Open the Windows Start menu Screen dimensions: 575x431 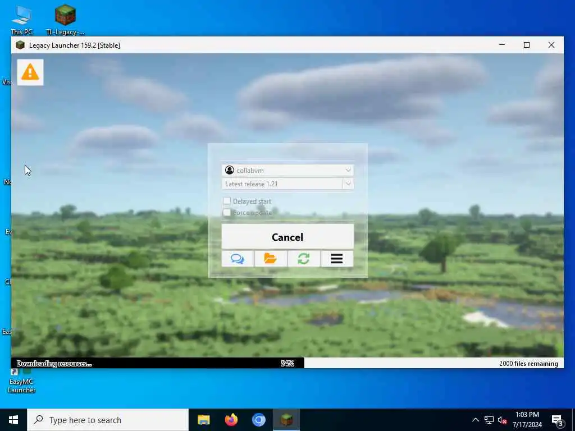13,420
